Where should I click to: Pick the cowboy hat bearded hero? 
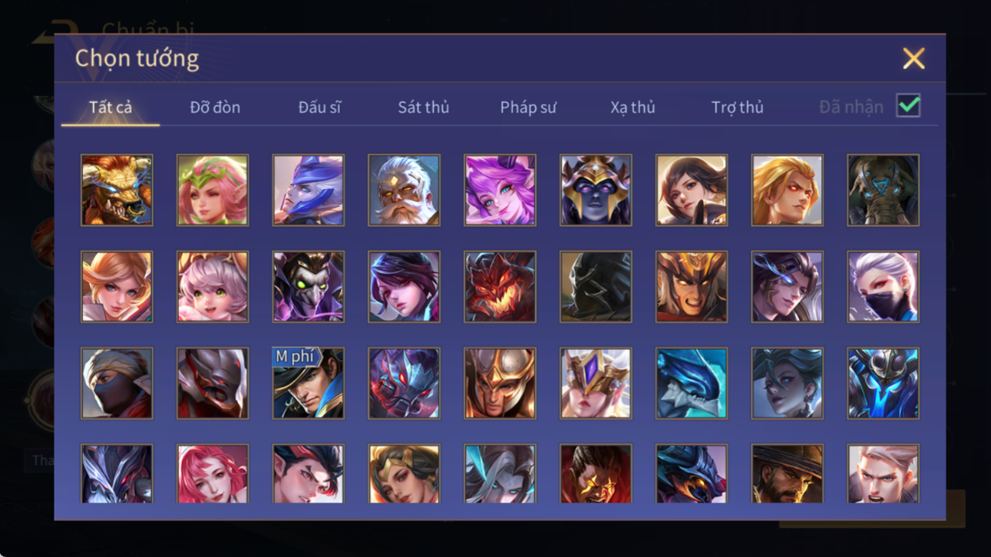tap(787, 473)
